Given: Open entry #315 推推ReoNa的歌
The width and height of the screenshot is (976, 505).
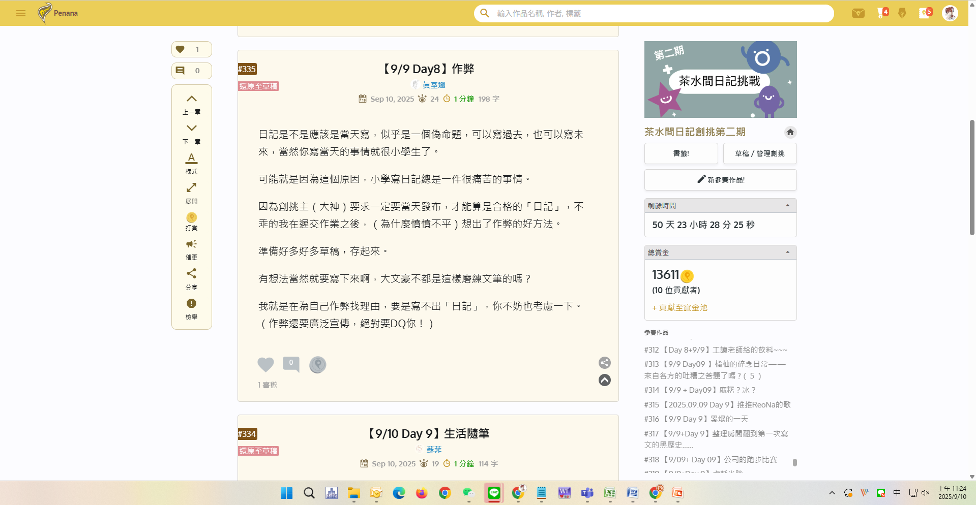Looking at the screenshot, I should click(x=717, y=405).
